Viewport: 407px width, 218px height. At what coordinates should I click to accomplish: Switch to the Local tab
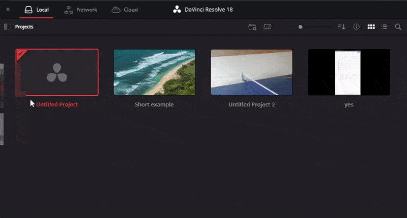pos(37,10)
